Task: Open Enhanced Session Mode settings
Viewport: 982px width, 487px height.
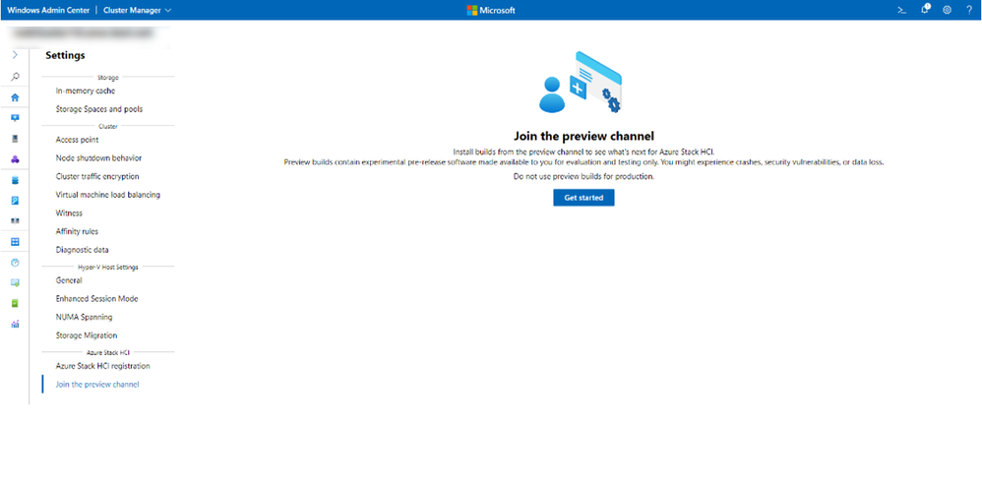Action: click(97, 298)
